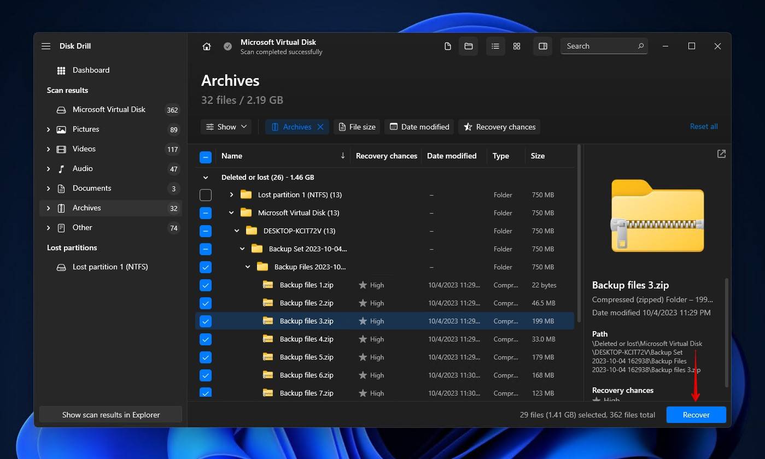Check the Lost partition 1 (NTFS) folder checkbox
The width and height of the screenshot is (765, 459).
(x=206, y=195)
